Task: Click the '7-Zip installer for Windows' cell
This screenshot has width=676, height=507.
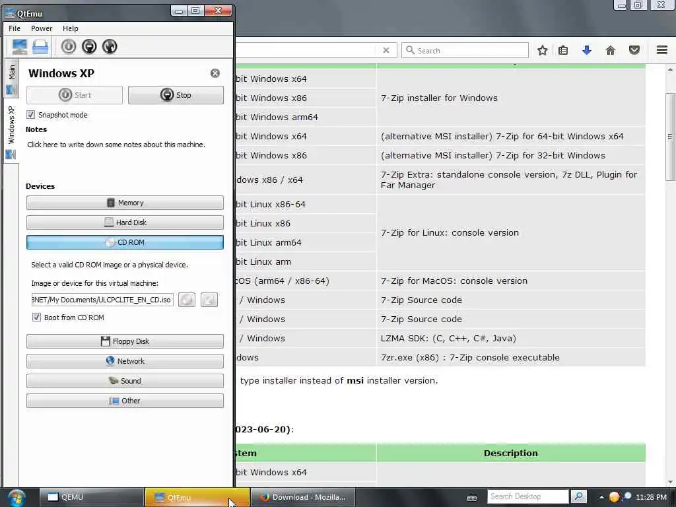Action: click(x=511, y=98)
